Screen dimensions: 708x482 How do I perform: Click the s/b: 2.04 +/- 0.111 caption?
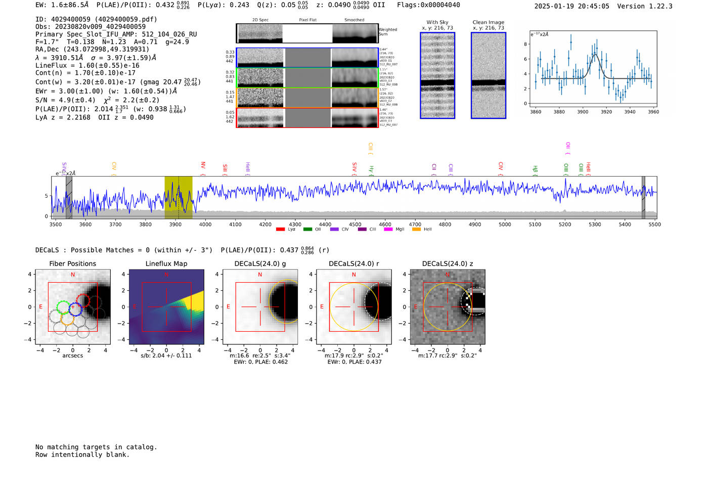tap(166, 356)
